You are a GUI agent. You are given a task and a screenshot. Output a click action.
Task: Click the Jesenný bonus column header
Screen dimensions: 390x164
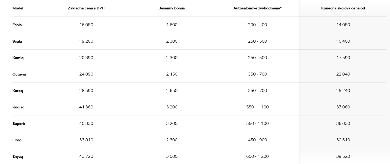(x=172, y=8)
